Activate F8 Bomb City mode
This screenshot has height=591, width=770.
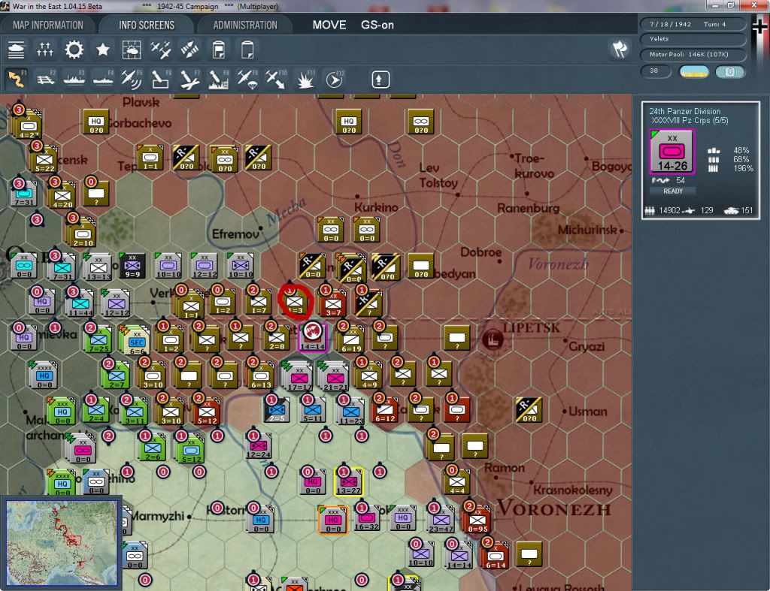[x=219, y=80]
